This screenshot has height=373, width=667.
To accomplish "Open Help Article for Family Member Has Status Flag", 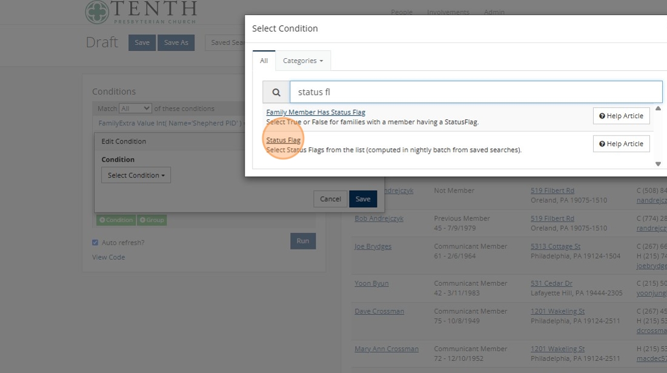I will coord(621,116).
